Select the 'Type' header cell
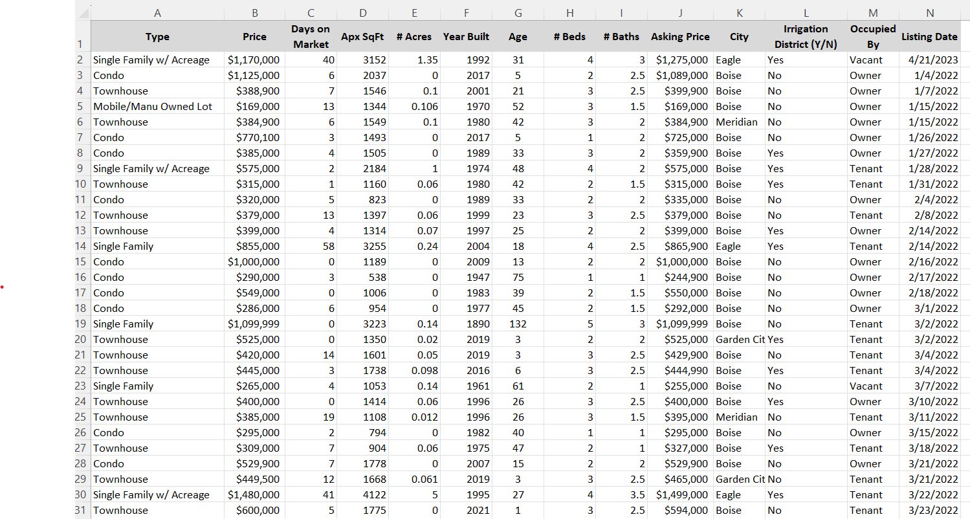 tap(157, 37)
